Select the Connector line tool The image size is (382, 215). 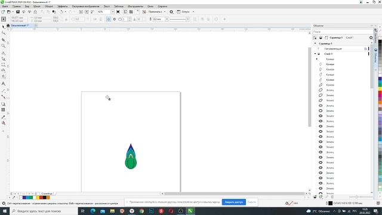tap(4, 97)
